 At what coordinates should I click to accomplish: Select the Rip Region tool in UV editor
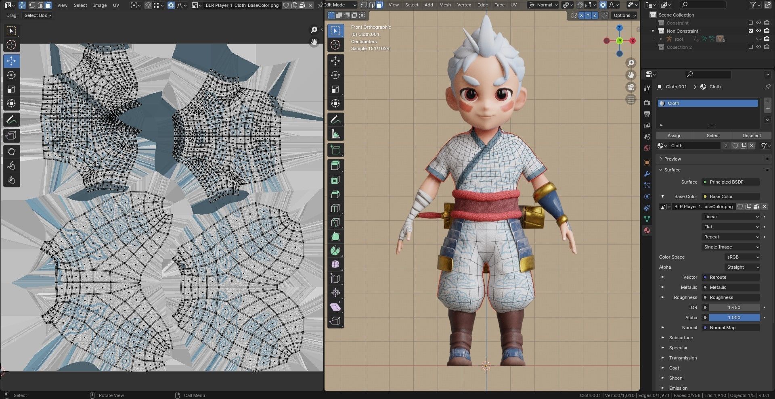[x=11, y=136]
